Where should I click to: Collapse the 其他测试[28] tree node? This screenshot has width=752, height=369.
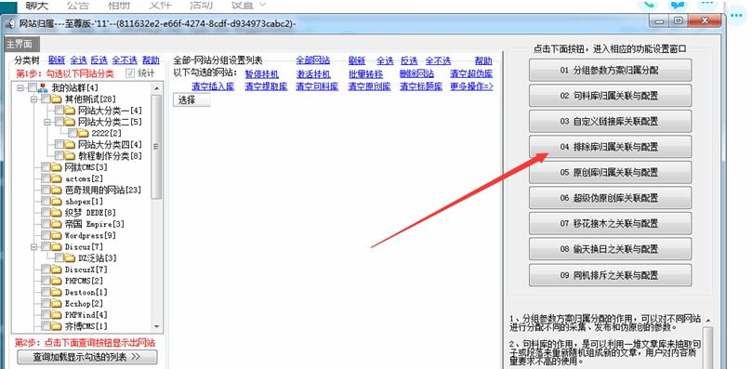click(x=33, y=99)
